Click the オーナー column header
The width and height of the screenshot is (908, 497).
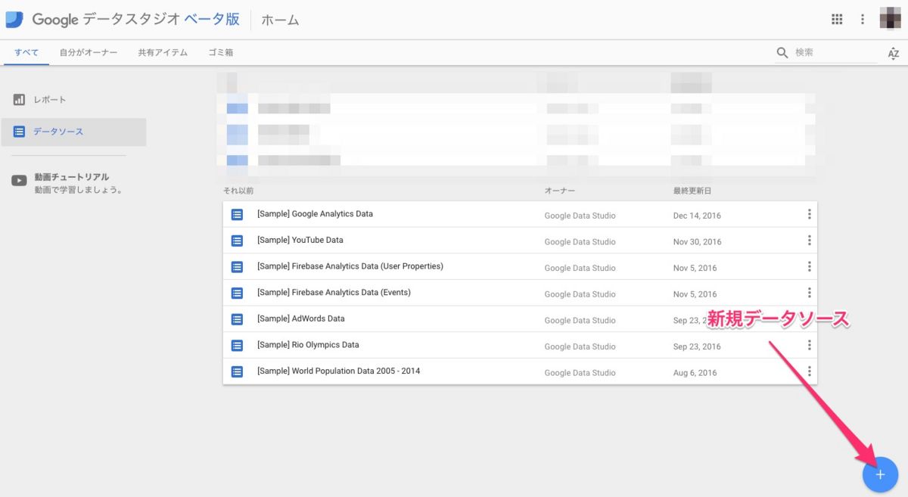[559, 191]
